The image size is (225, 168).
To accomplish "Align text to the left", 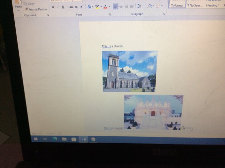I will 115,6.
